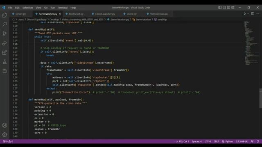The height and width of the screenshot is (147, 262).
Task: Open More Actions ellipsis in editor toolbar
Action: click(x=258, y=14)
